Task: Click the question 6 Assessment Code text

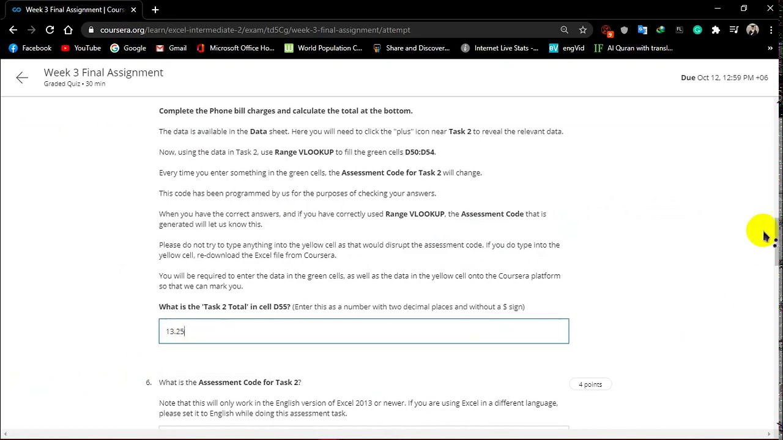Action: tap(230, 383)
